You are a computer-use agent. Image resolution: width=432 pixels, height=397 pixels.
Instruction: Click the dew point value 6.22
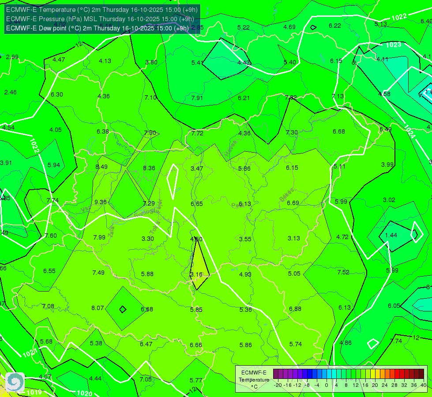(335, 26)
